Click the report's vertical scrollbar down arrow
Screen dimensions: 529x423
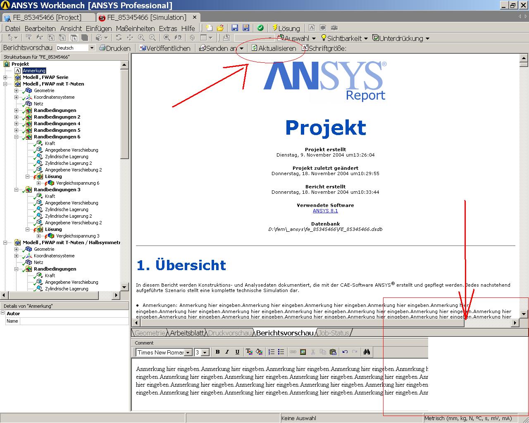click(524, 314)
